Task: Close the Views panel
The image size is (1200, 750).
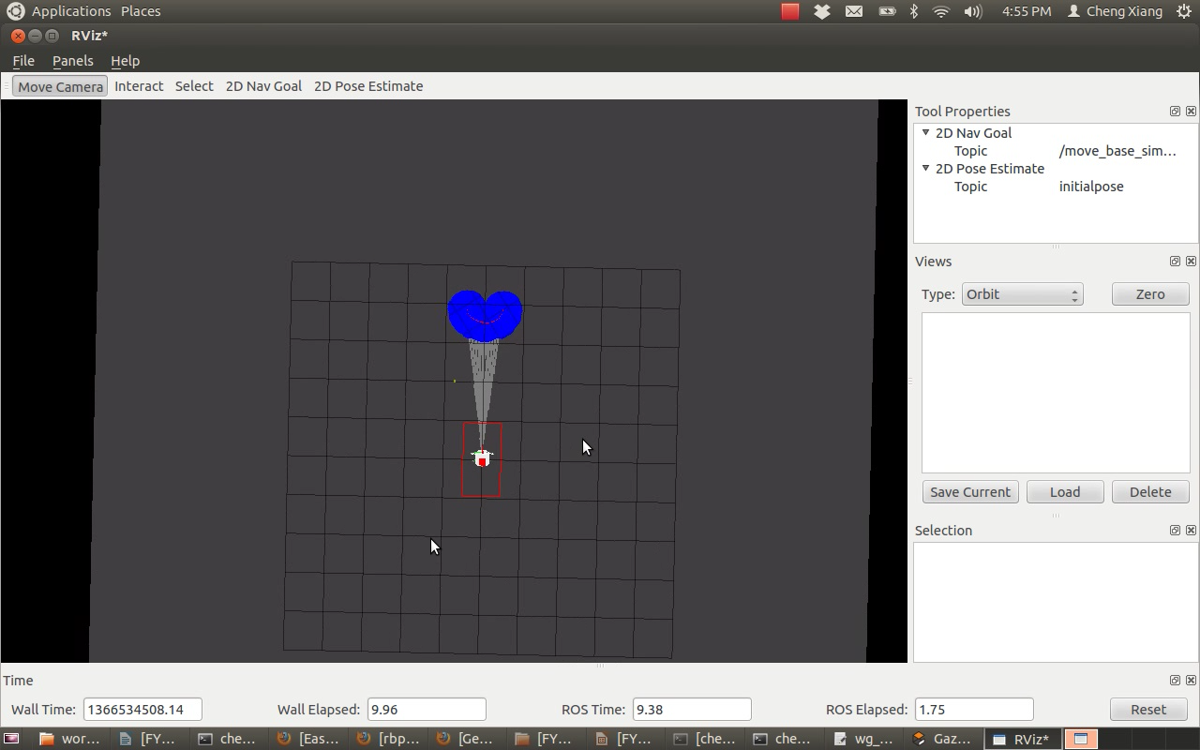Action: [x=1191, y=261]
